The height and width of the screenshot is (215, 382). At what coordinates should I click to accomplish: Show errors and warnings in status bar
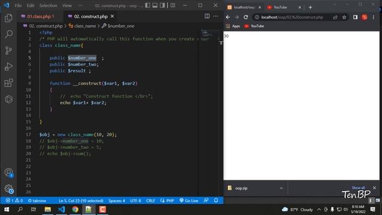pos(14,201)
